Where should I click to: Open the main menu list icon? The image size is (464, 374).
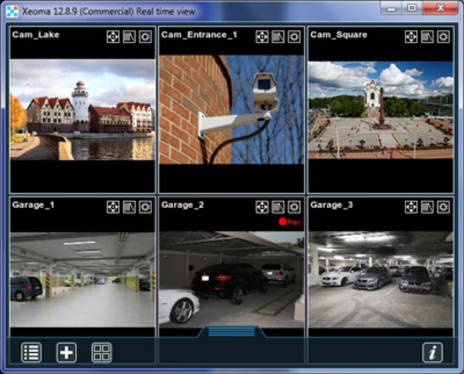tap(31, 352)
